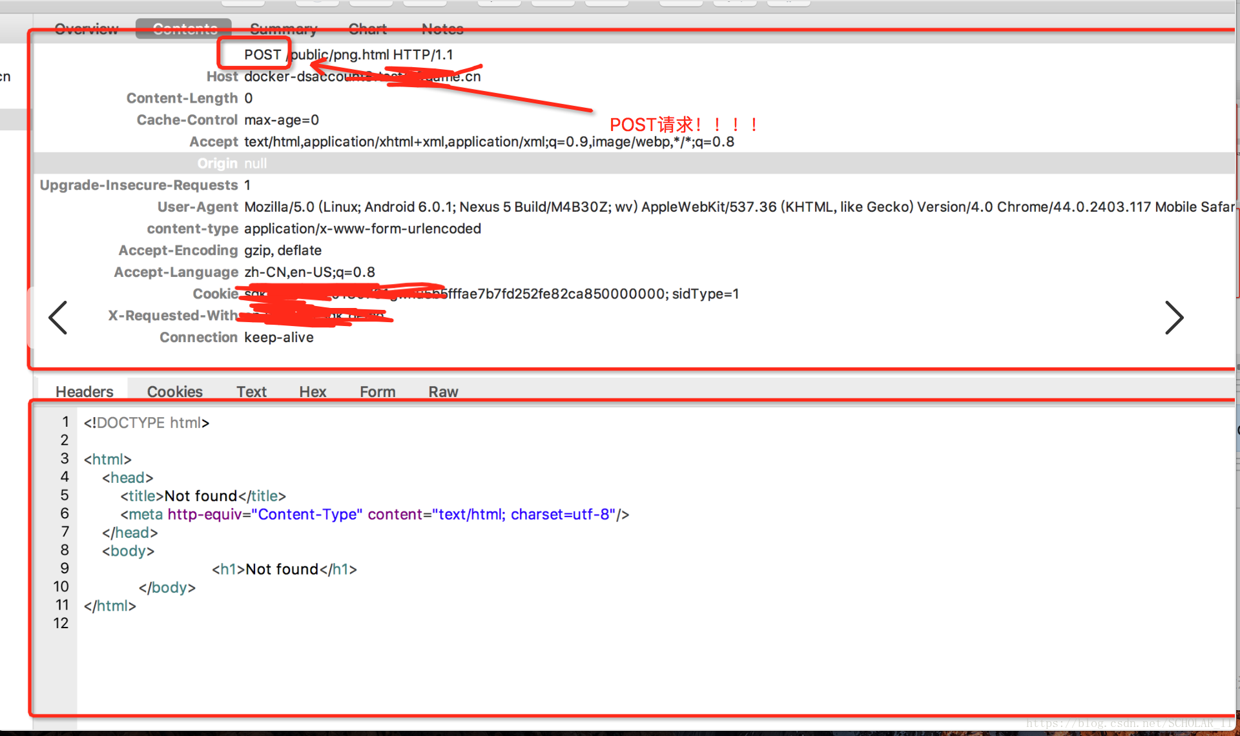Switch to the Overview tab
Screen dimensions: 1240x736
point(86,28)
